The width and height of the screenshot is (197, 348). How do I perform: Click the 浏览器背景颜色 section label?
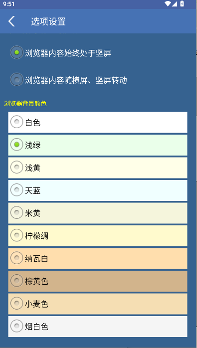(25, 103)
